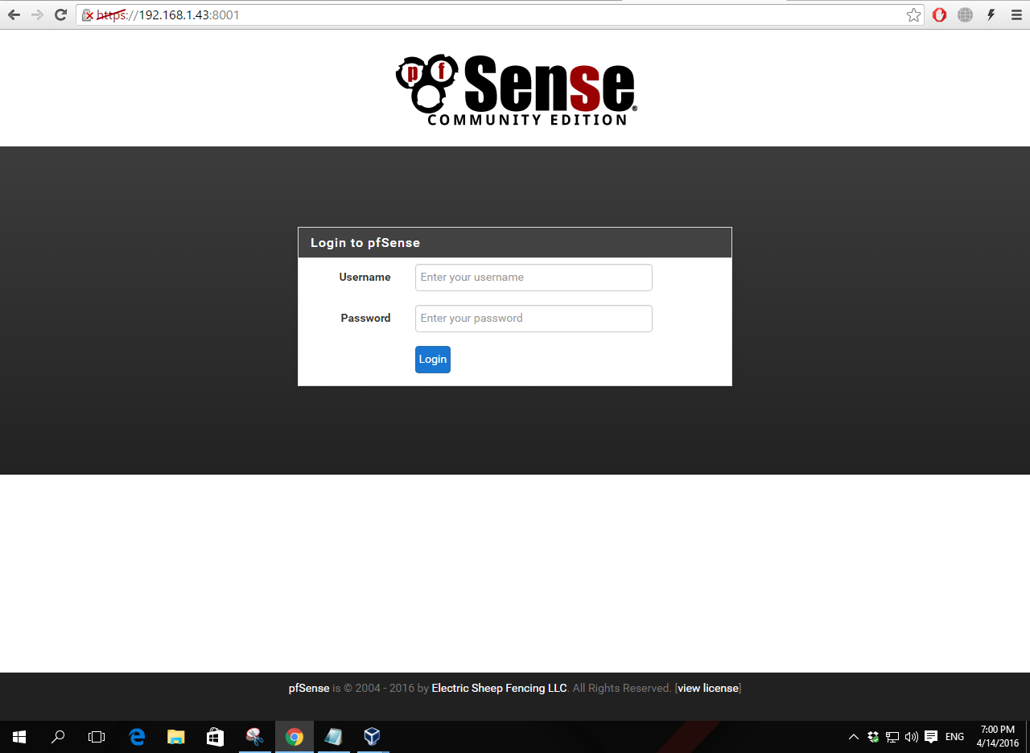This screenshot has height=753, width=1030.
Task: Open the view license link
Action: [708, 689]
